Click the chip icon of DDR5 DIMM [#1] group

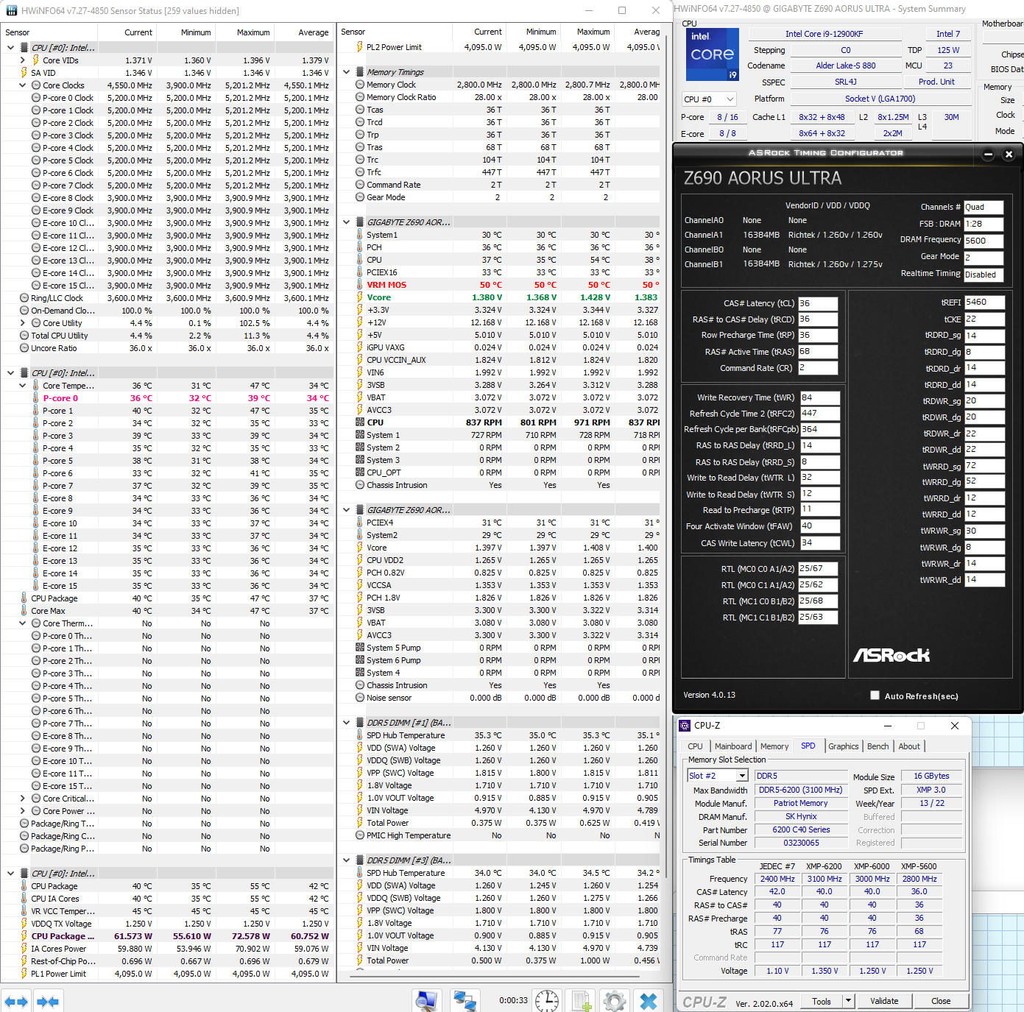[360, 723]
